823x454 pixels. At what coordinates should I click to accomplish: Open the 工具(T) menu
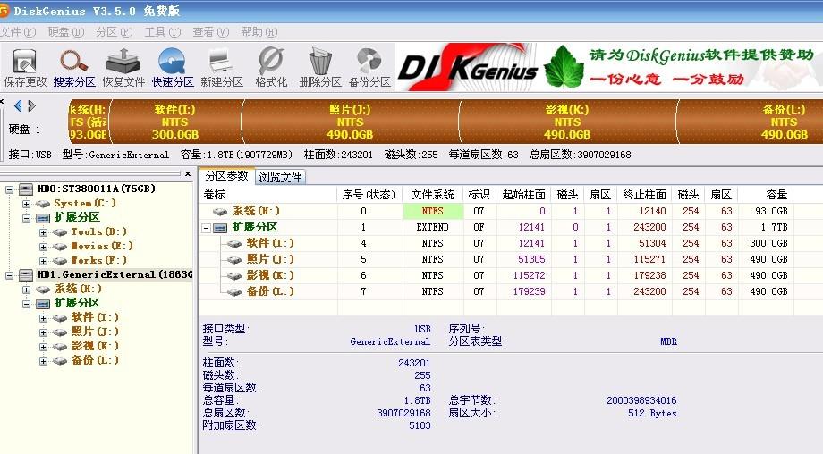(162, 32)
